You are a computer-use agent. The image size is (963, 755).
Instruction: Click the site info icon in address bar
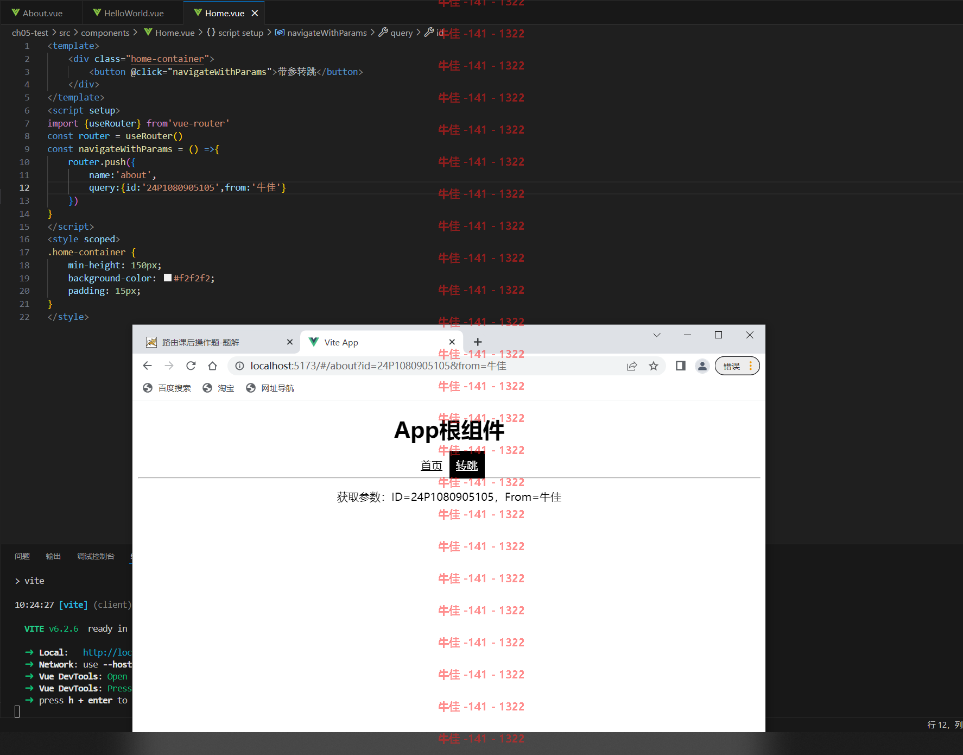click(239, 366)
